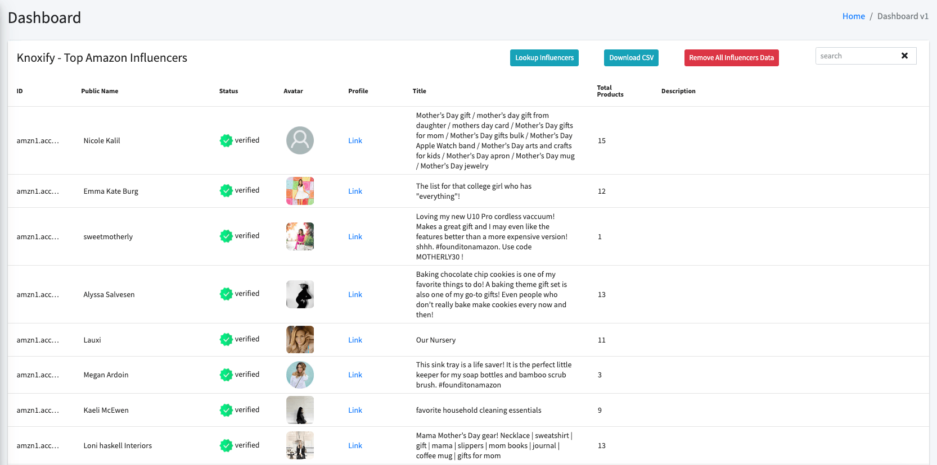Open Emma Kate Burg's profile Link
Screen dimensions: 937x465
click(x=355, y=192)
